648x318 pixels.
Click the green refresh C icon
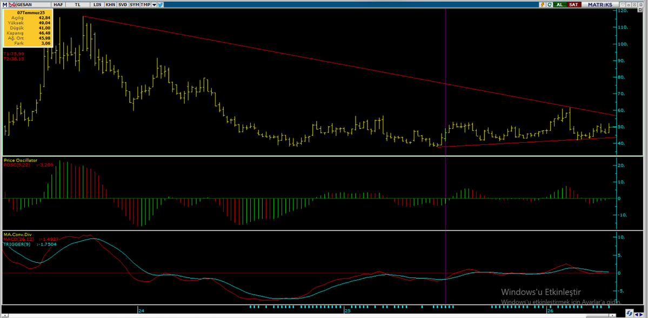(x=550, y=4)
